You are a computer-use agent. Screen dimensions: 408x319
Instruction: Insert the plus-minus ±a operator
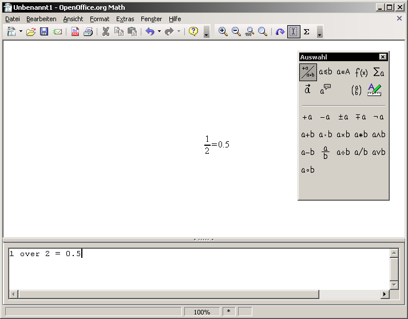(x=343, y=117)
